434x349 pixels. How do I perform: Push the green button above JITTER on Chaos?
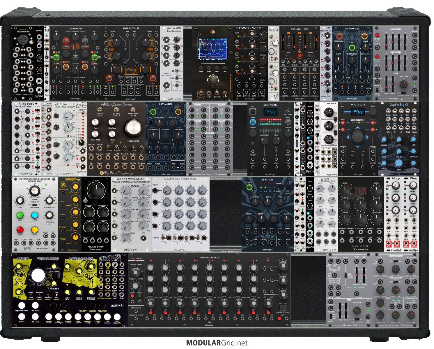56,57
